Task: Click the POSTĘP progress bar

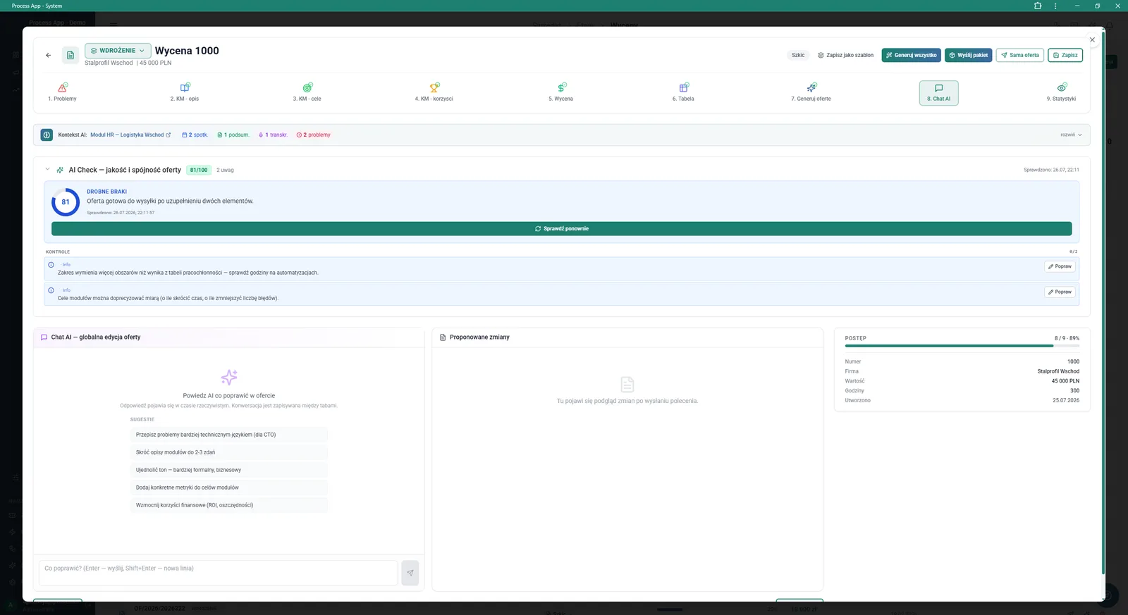Action: [x=962, y=346]
